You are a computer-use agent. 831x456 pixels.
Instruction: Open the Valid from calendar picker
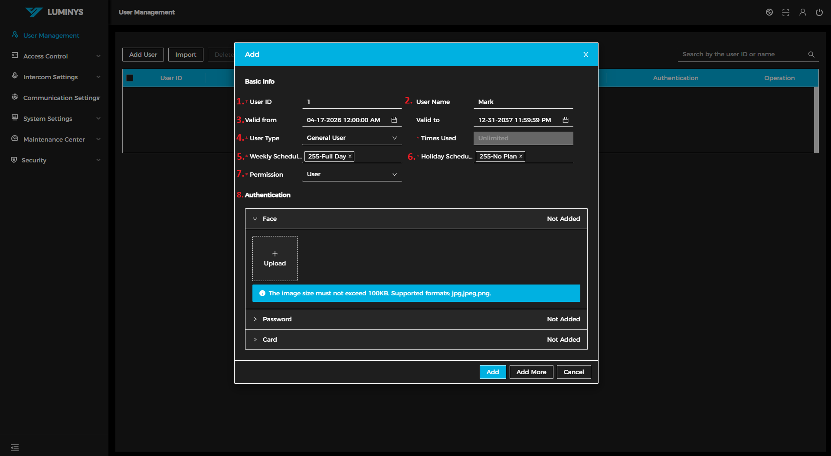pos(394,120)
